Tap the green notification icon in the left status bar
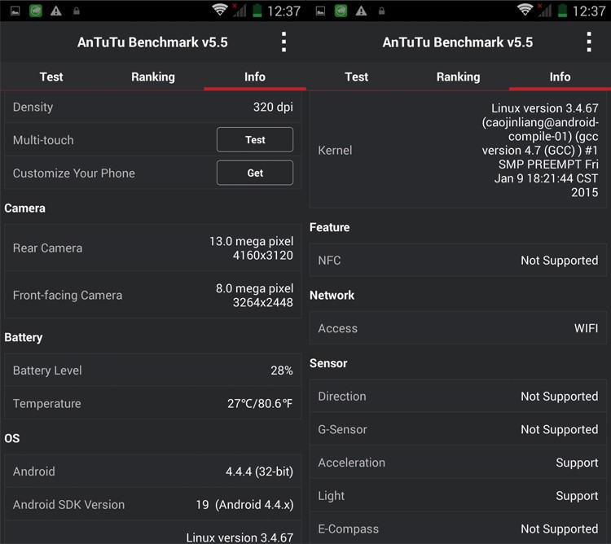Image resolution: width=611 pixels, height=544 pixels. [35, 11]
